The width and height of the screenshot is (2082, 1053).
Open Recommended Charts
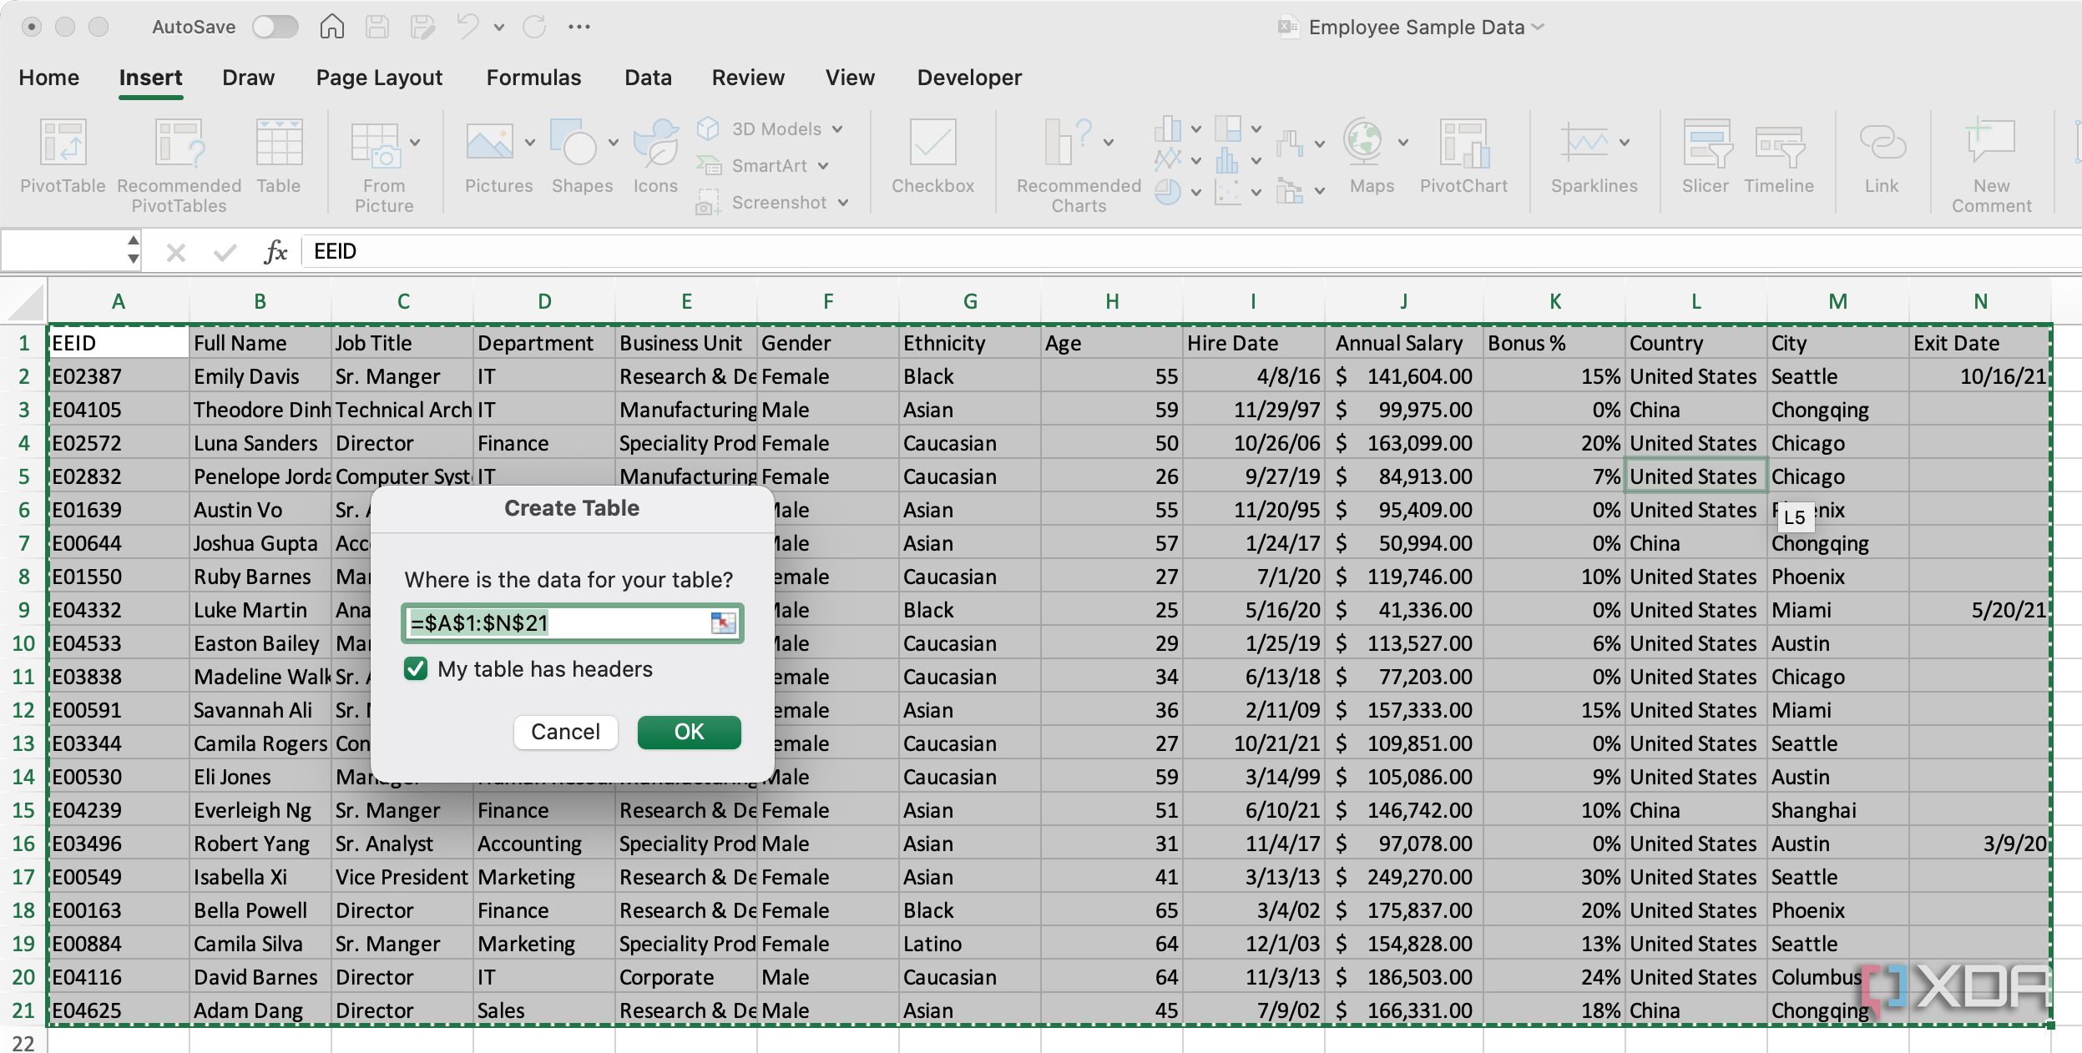1079,165
